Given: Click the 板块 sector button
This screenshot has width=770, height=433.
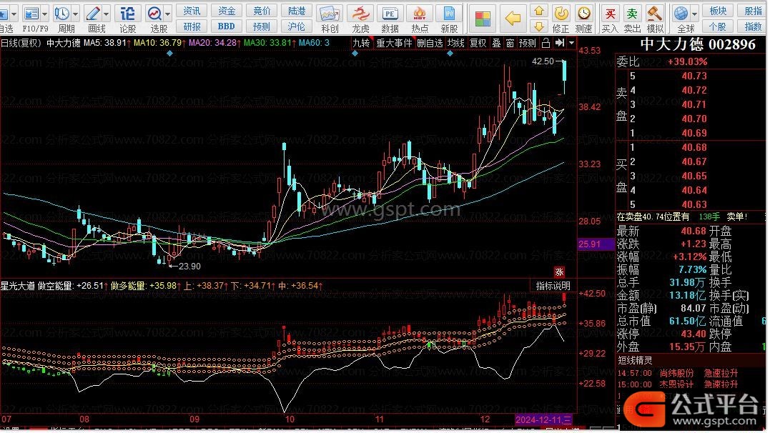Looking at the screenshot, I should tap(718, 11).
